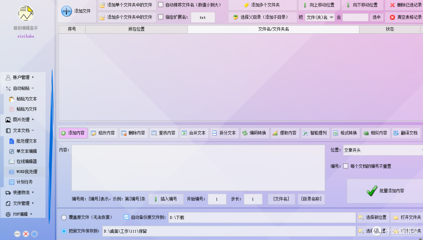The image size is (423, 240).
Task: Switch to 删除内容 tab
Action: point(134,133)
